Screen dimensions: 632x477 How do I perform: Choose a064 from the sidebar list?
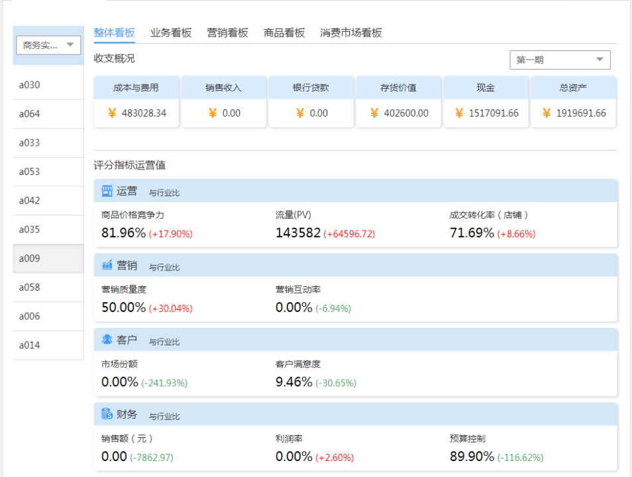point(30,114)
